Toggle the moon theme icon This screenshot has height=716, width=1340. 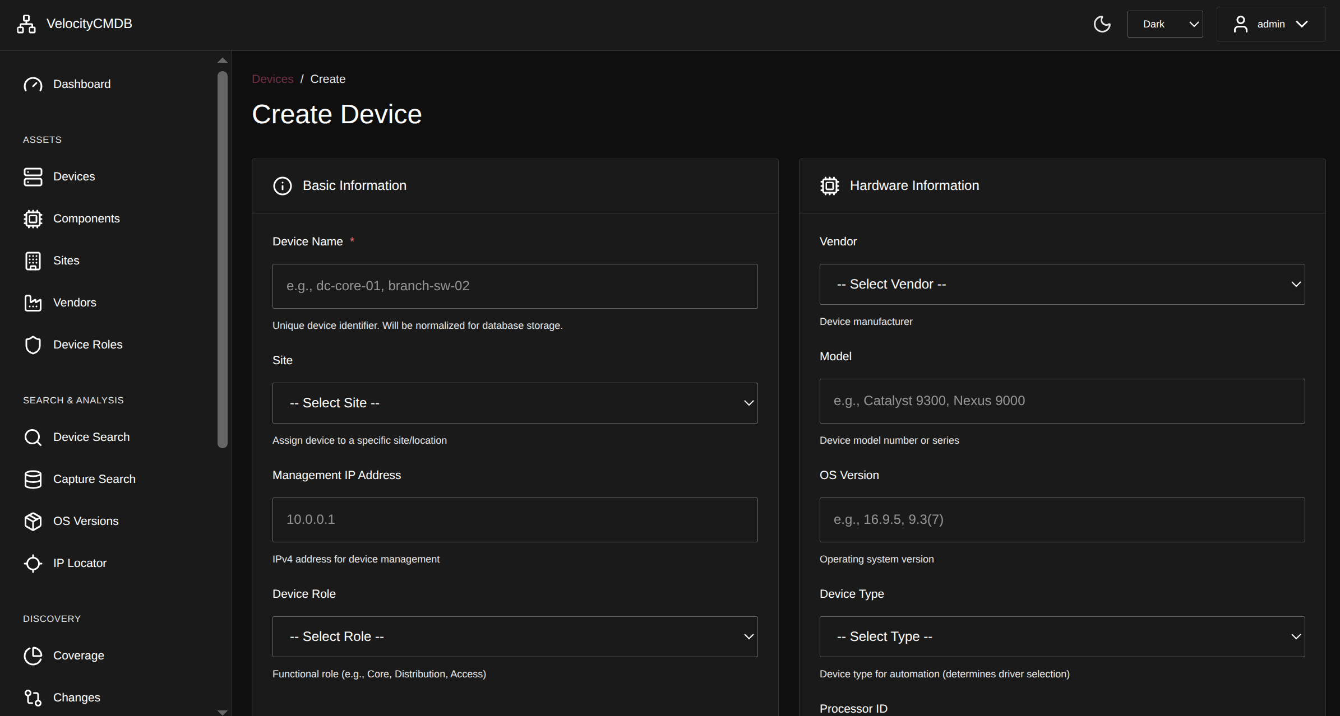point(1102,24)
